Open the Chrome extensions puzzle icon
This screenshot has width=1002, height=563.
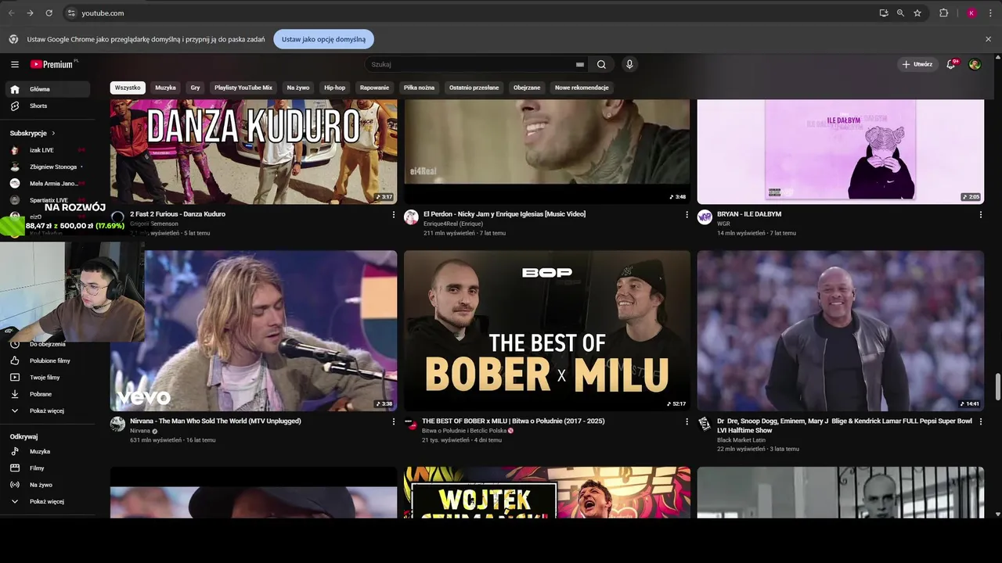pos(943,13)
